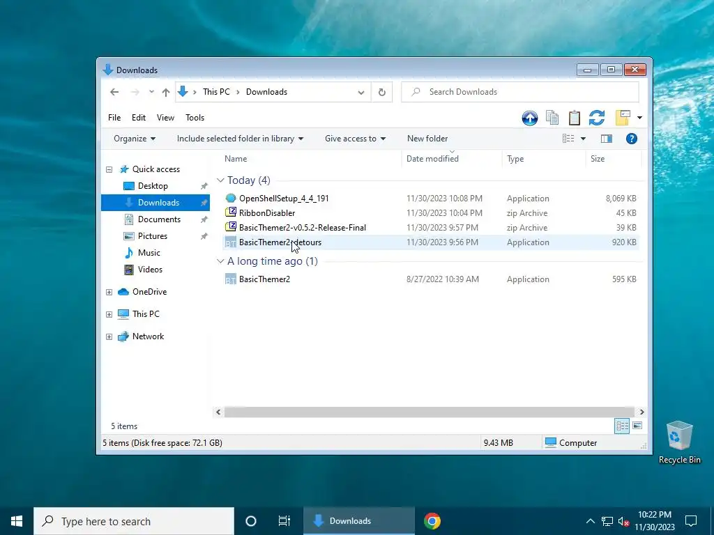The width and height of the screenshot is (714, 535).
Task: Collapse the Quick access tree node
Action: 109,169
